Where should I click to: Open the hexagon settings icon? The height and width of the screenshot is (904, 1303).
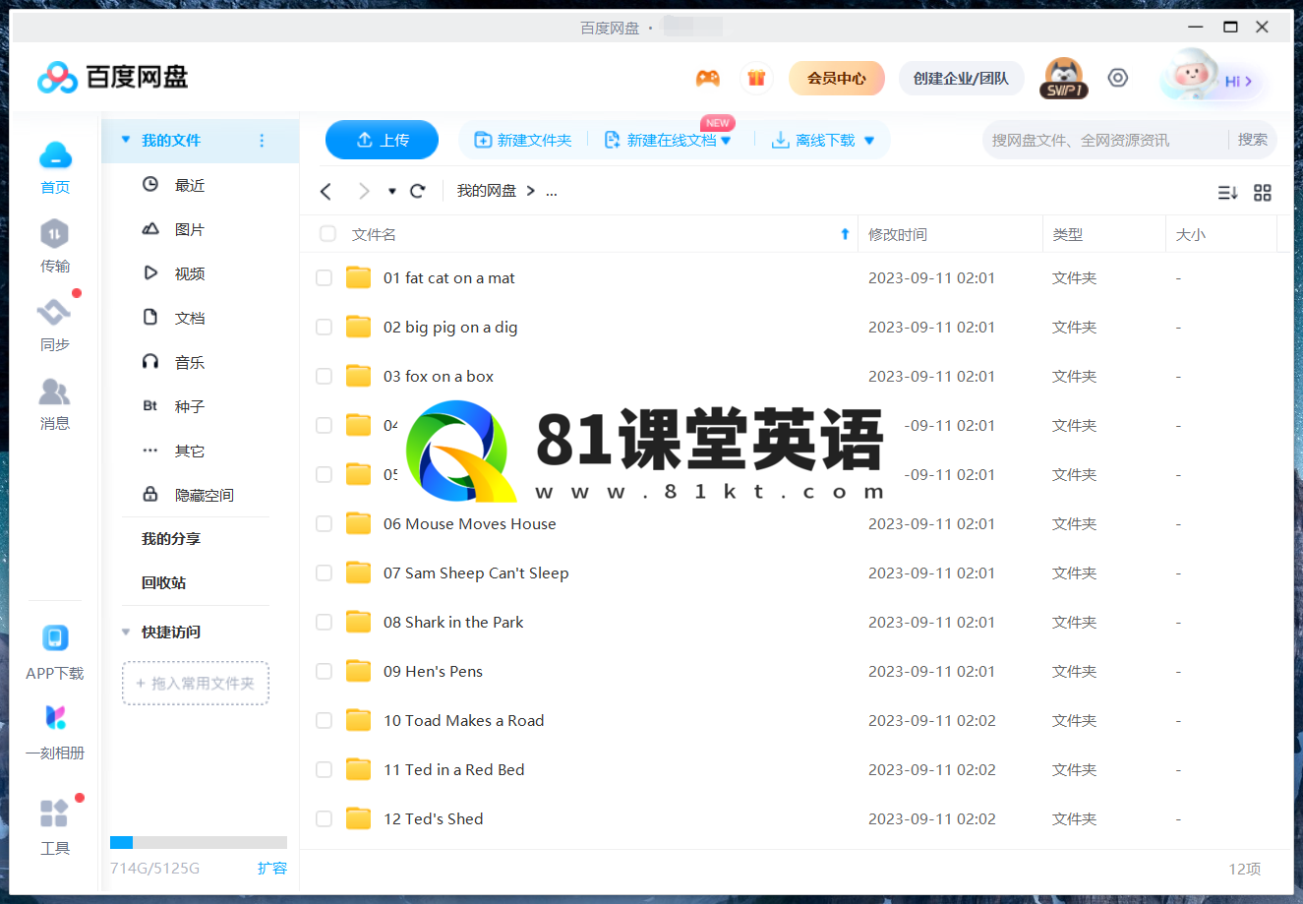tap(1118, 78)
